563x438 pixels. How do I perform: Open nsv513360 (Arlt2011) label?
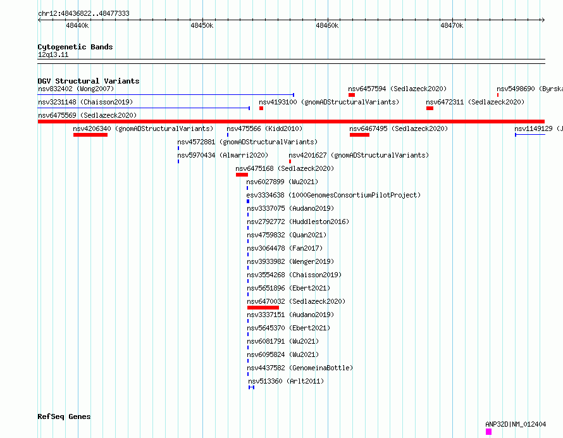tap(286, 381)
